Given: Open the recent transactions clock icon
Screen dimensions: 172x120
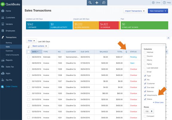Looking at the screenshot, I should 104,2.
